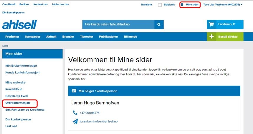253x134 pixels.
Task: Open the Om Ahlsell link
Action: (x=9, y=4)
